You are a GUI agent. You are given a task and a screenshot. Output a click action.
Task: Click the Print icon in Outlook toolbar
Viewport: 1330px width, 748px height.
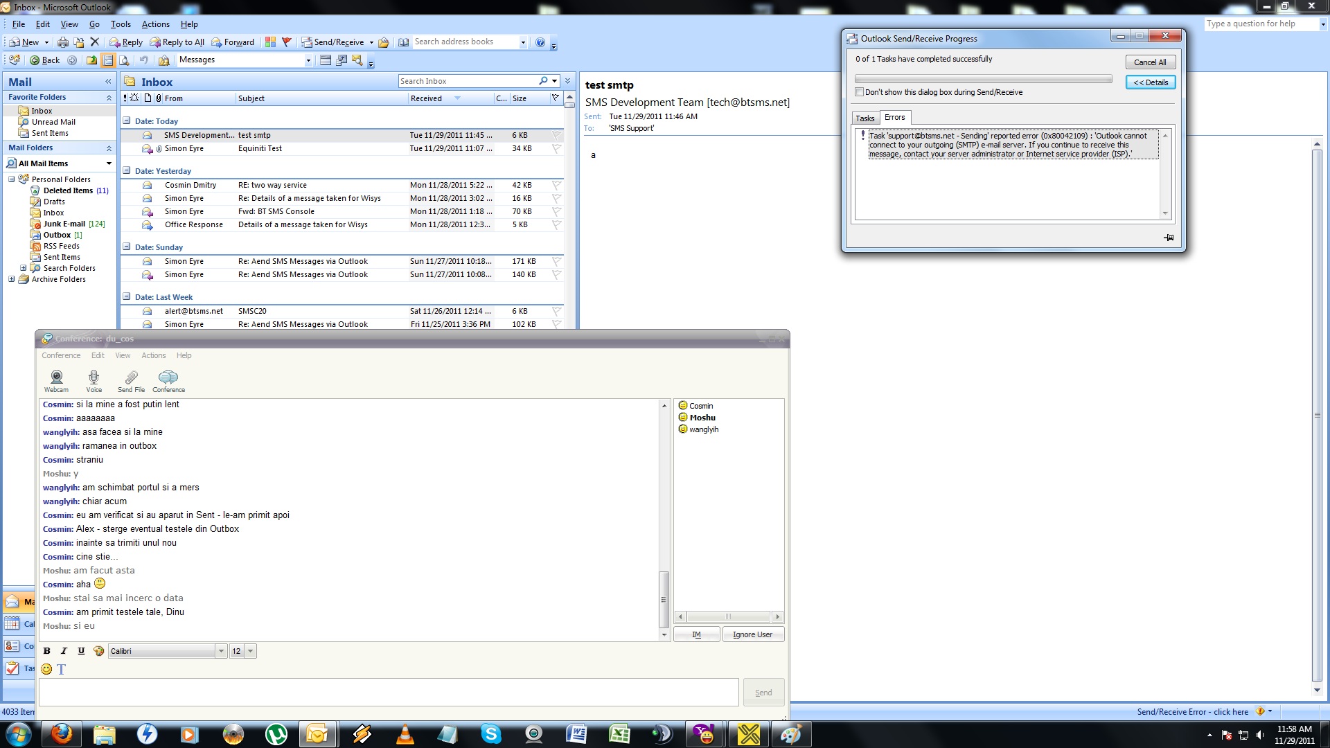pos(63,42)
